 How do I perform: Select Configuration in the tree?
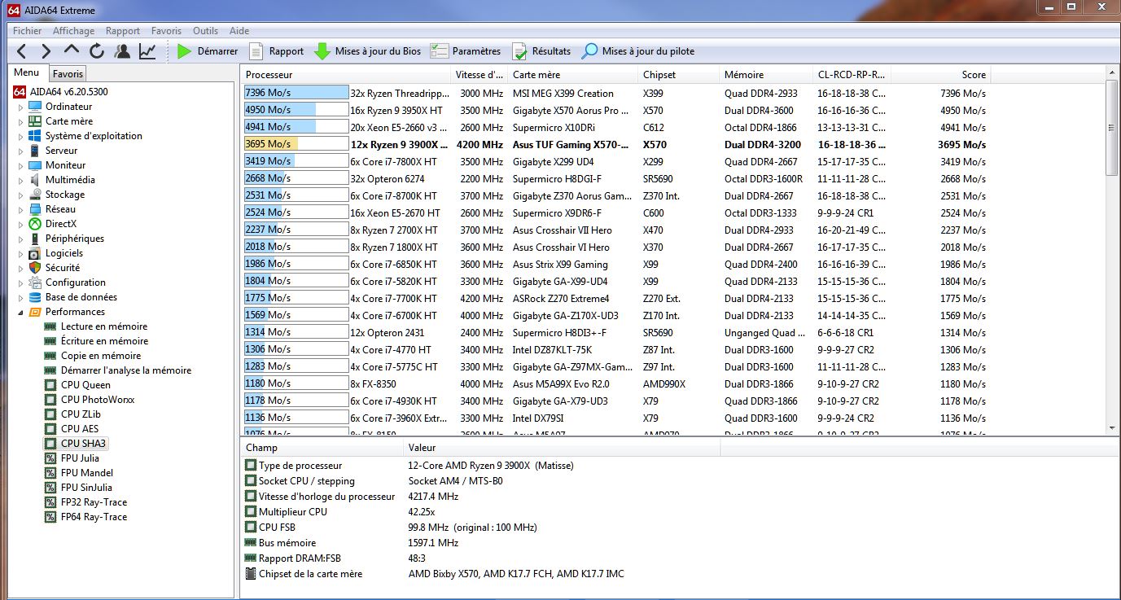[76, 282]
